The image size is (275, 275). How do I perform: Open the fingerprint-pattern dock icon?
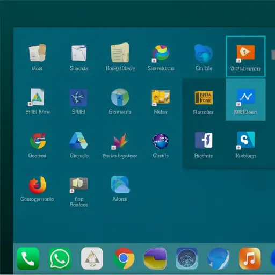[187, 258]
